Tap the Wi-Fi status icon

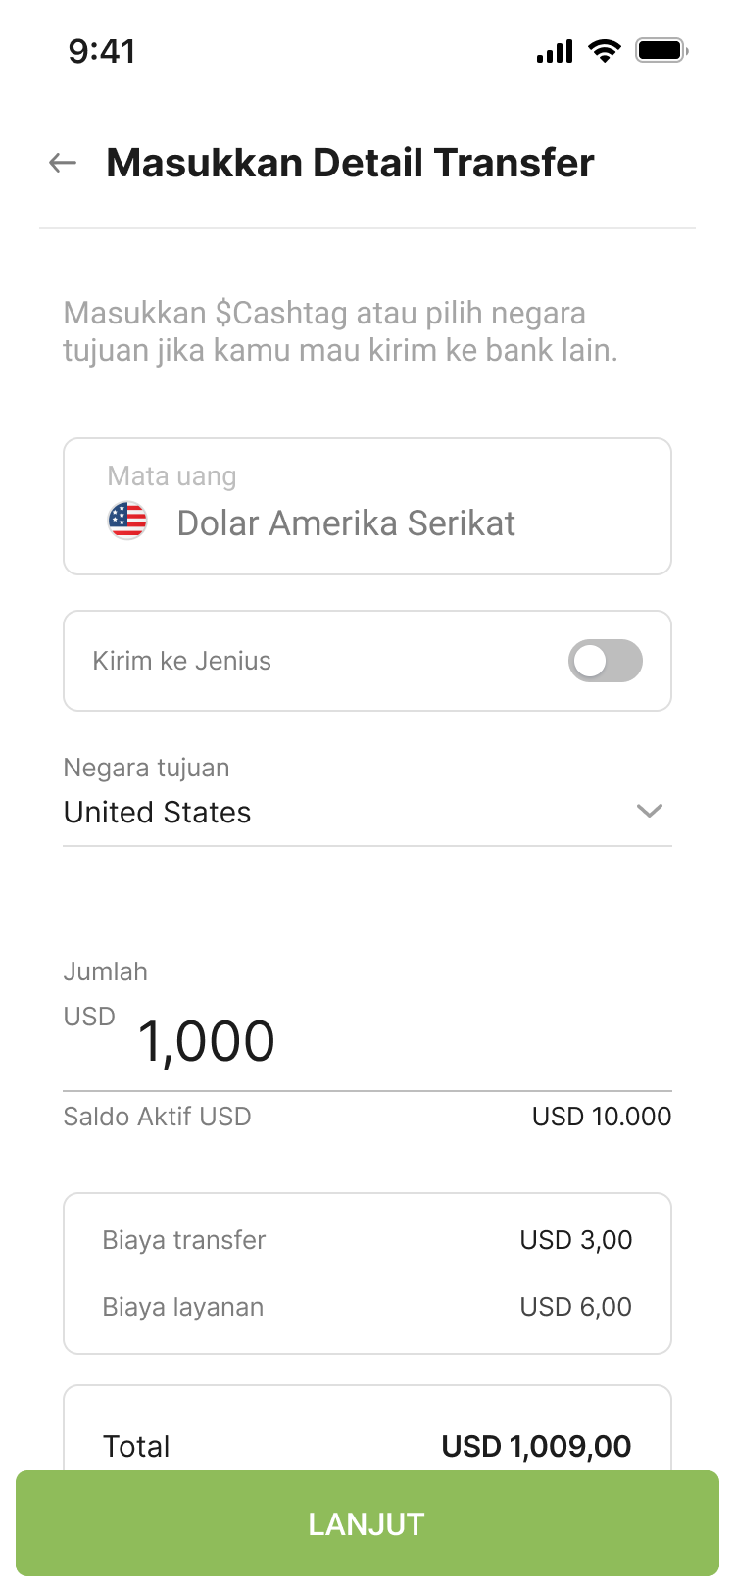click(x=605, y=50)
